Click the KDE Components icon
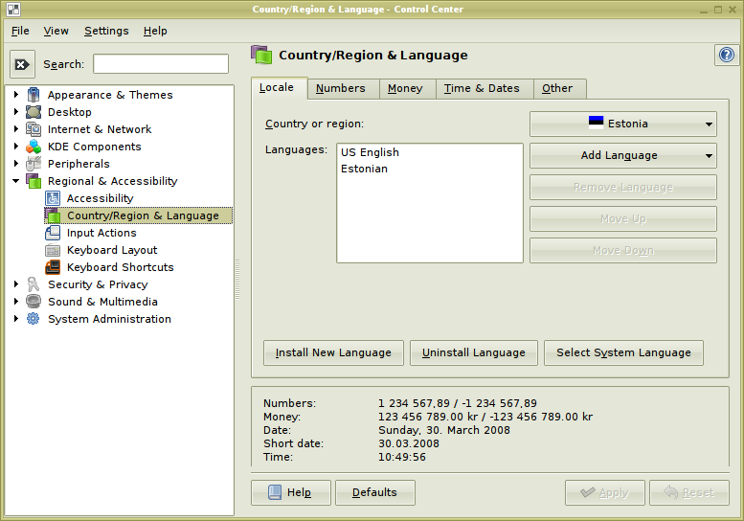Image resolution: width=744 pixels, height=521 pixels. click(x=34, y=147)
